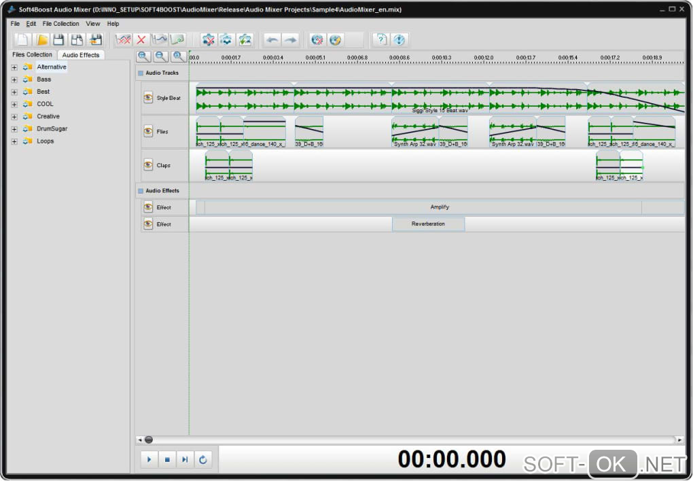Zoom out the timeline with minus magnifier
This screenshot has height=481, width=693.
pos(161,56)
